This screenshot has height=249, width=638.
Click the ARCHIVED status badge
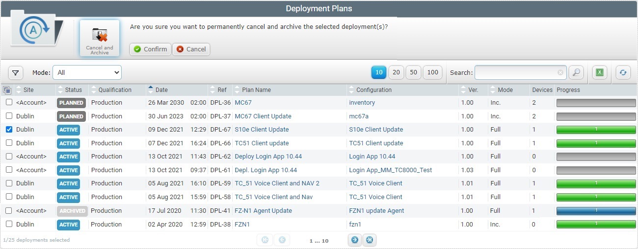click(72, 211)
